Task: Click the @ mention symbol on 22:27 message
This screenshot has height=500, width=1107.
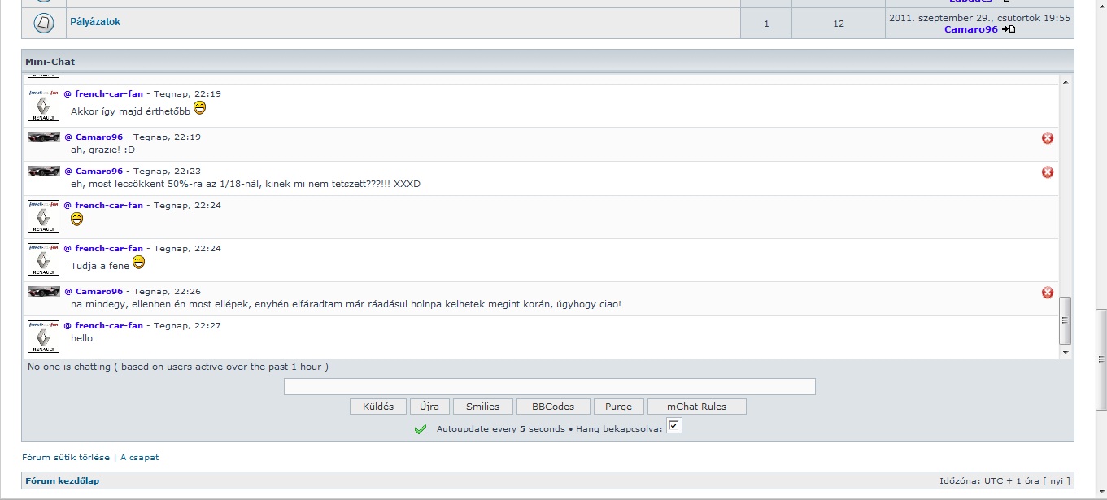Action: pyautogui.click(x=68, y=326)
